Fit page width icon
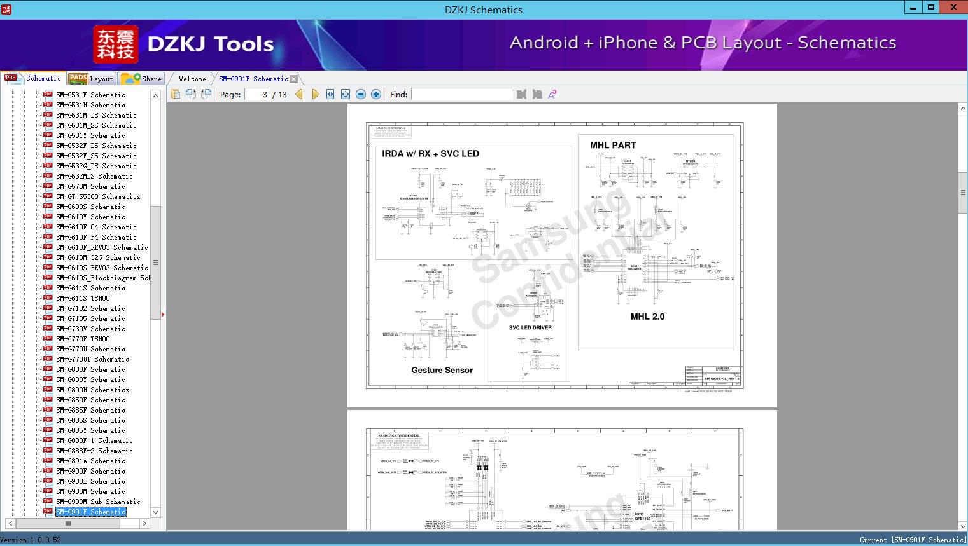The height and width of the screenshot is (546, 968). click(x=330, y=94)
